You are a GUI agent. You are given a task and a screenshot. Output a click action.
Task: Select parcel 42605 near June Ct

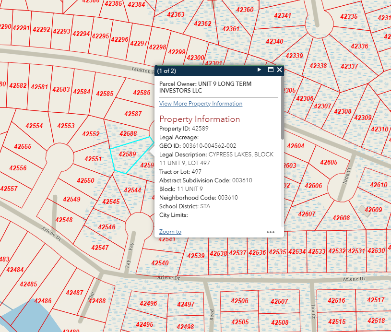328,163
